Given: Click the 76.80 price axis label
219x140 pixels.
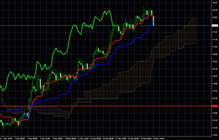Looking at the screenshot, I should [x=215, y=54].
